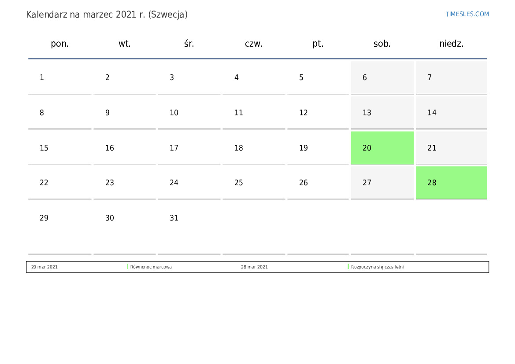Click day 30 in the calendar
The image size is (515, 364).
[125, 228]
